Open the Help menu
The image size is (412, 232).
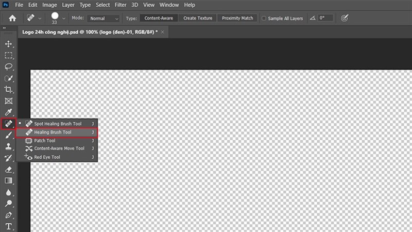point(189,5)
